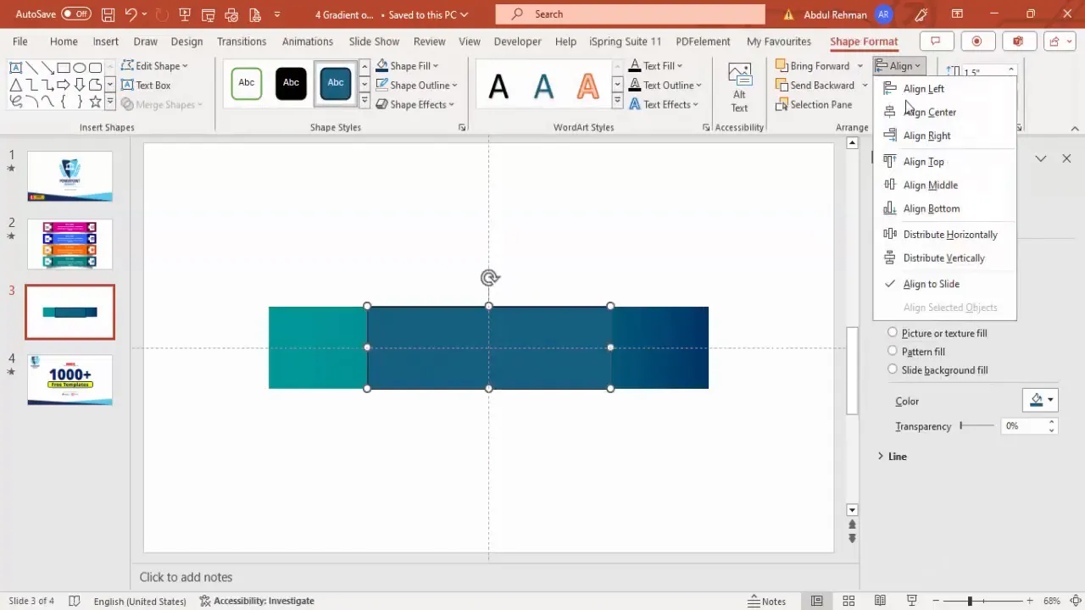
Task: Open the Animations tab
Action: click(308, 42)
